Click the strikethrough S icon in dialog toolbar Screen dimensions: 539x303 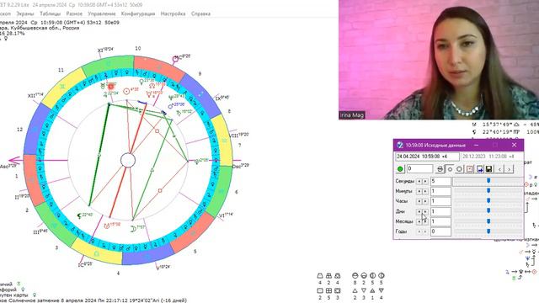440,168
